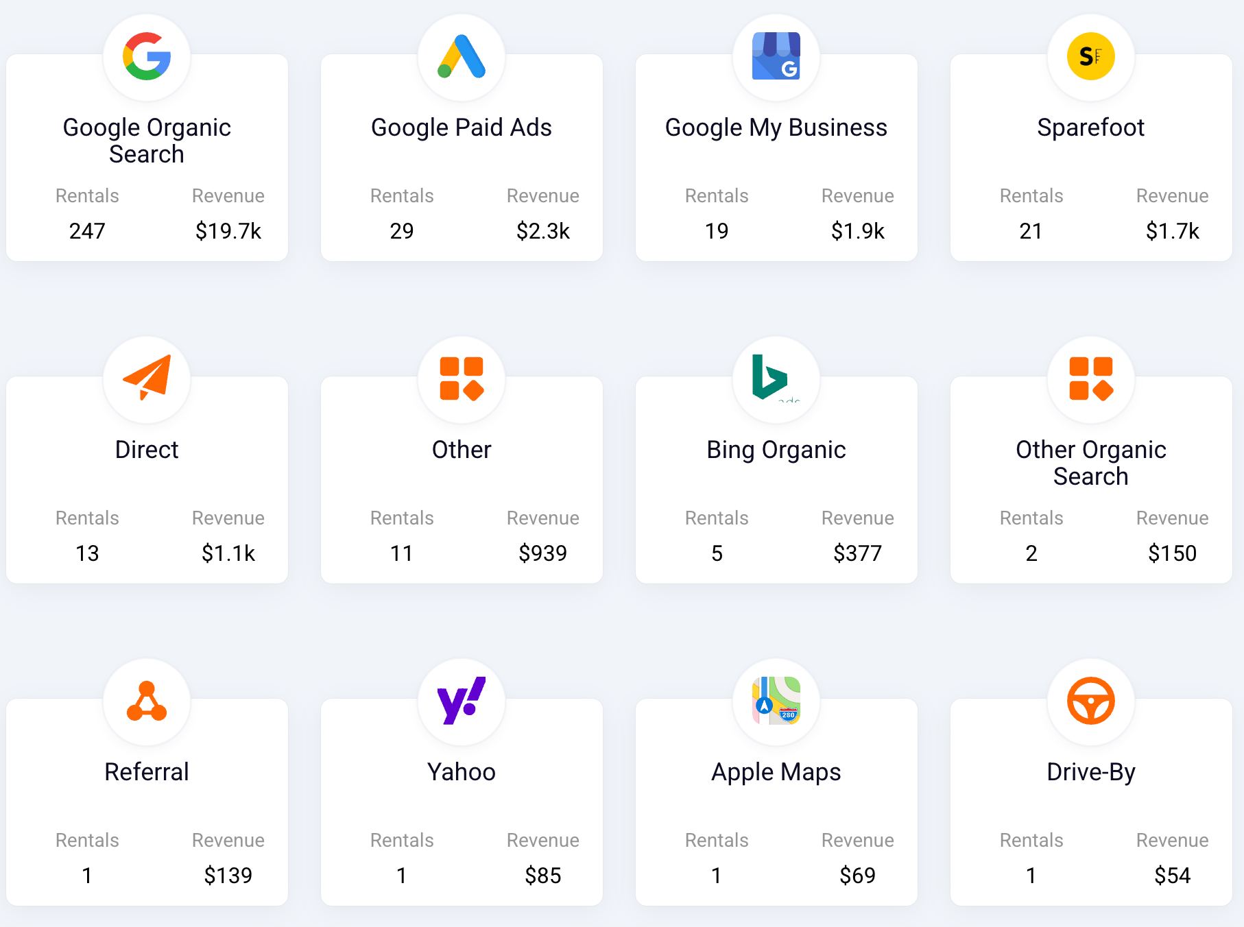Click the Bing Organic logo icon
1244x927 pixels.
pos(771,377)
